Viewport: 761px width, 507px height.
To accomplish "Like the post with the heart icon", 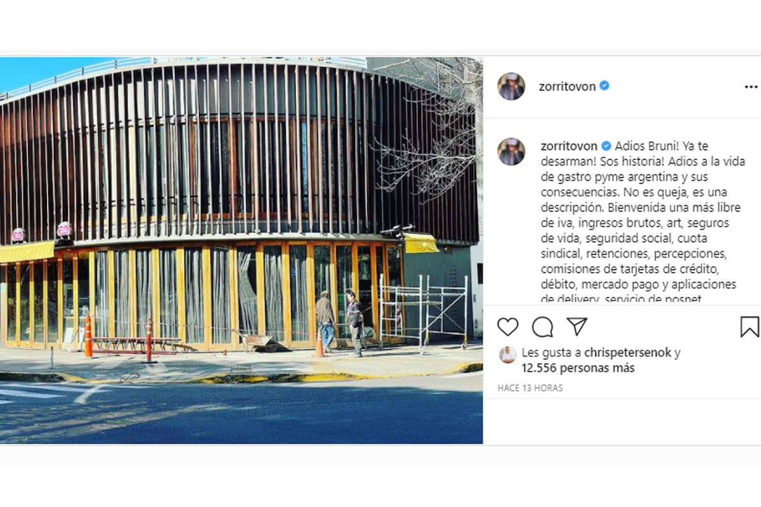I will click(x=507, y=327).
